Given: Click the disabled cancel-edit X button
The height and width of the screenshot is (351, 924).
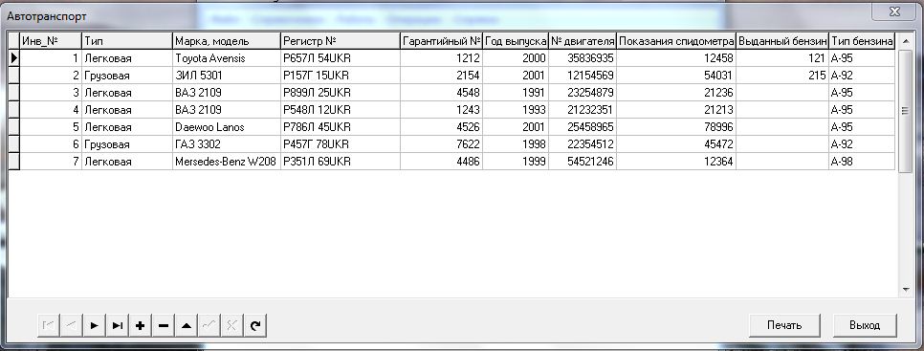Looking at the screenshot, I should (232, 325).
